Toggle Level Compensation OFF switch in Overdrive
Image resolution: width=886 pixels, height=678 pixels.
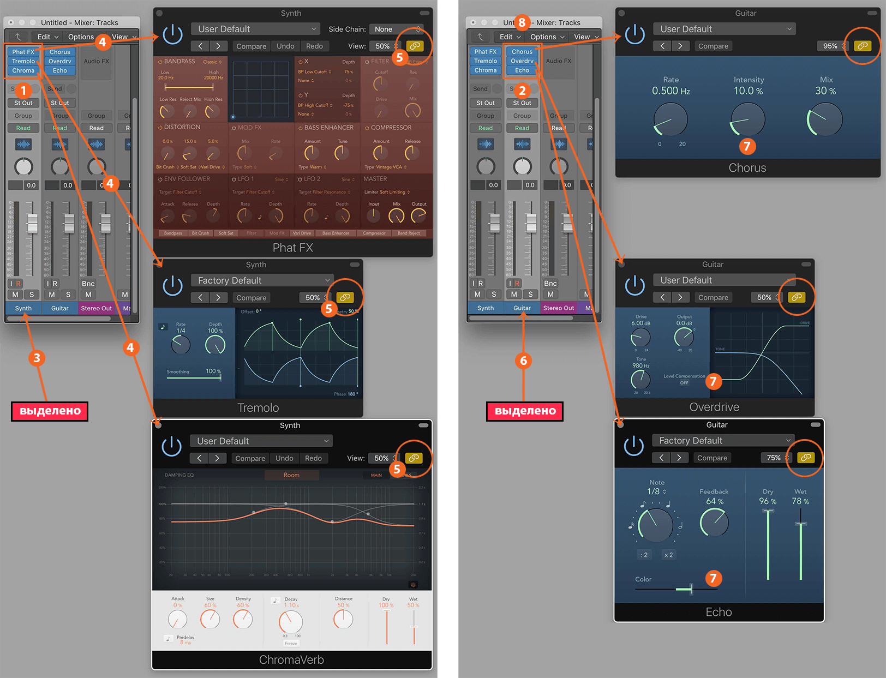point(684,383)
